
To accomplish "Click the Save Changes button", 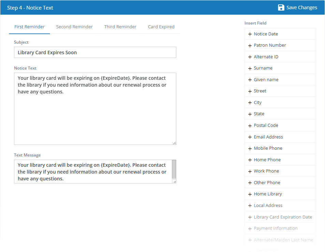I will [x=297, y=8].
